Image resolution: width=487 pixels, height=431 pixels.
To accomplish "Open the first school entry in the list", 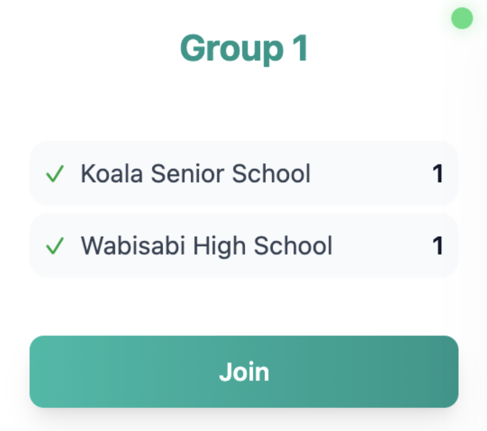I will tap(243, 174).
